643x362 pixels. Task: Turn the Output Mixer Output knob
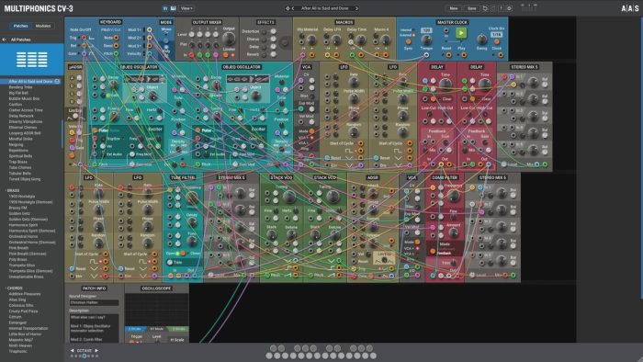229,39
